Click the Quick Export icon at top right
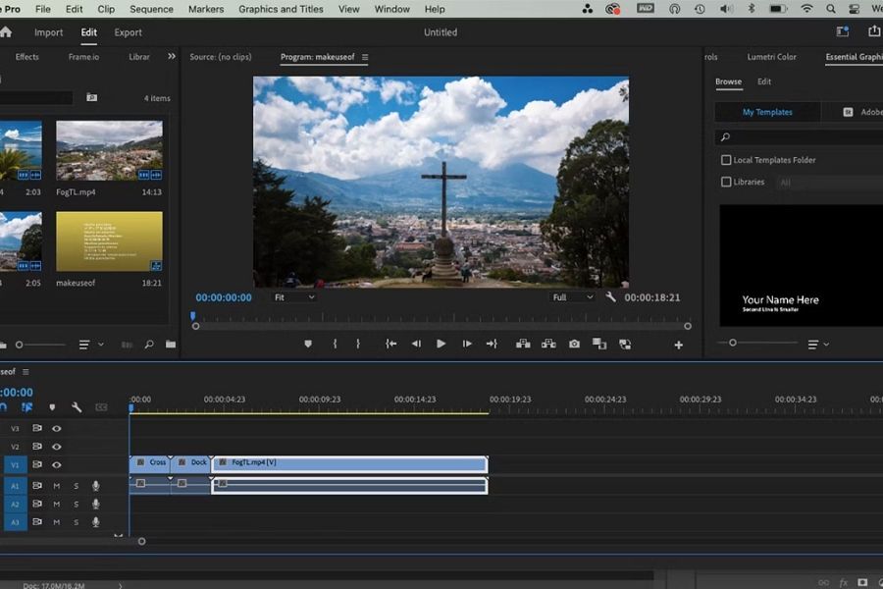This screenshot has height=589, width=883. click(x=874, y=32)
